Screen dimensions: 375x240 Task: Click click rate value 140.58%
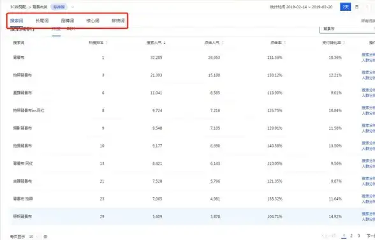[x=274, y=146]
